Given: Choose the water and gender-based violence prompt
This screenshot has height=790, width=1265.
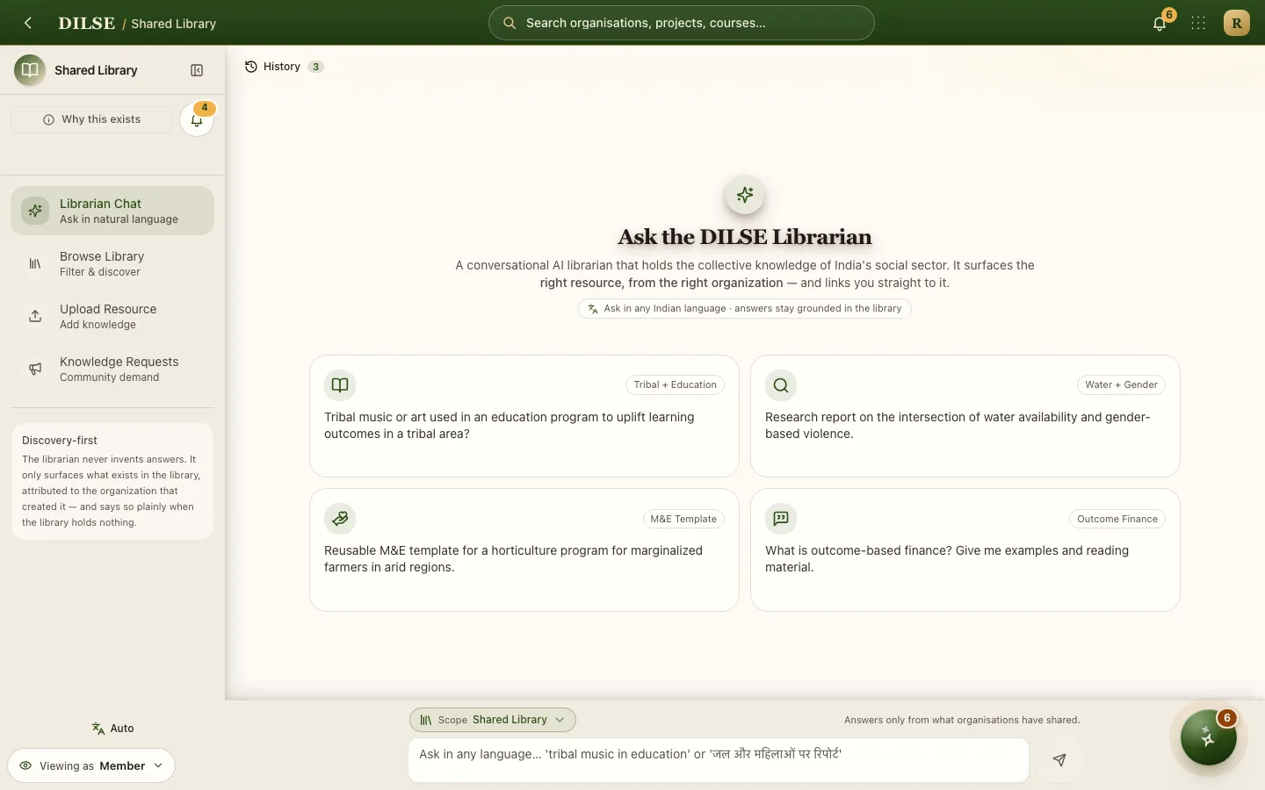Looking at the screenshot, I should 965,416.
